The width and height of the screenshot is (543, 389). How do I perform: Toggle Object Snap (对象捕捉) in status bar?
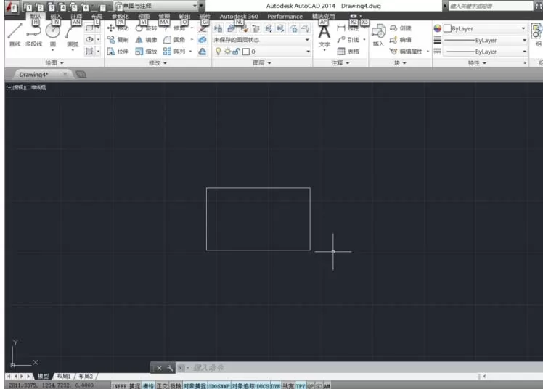pos(195,385)
